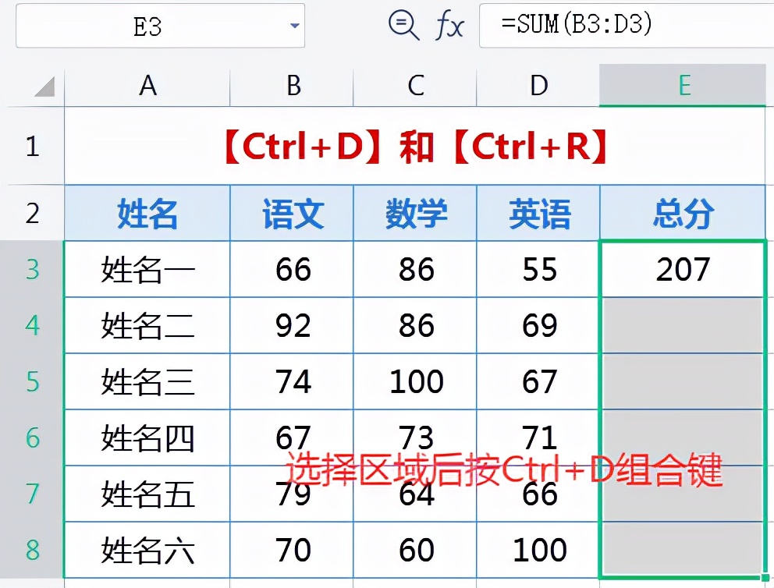Select the cell containing 207

coord(682,269)
